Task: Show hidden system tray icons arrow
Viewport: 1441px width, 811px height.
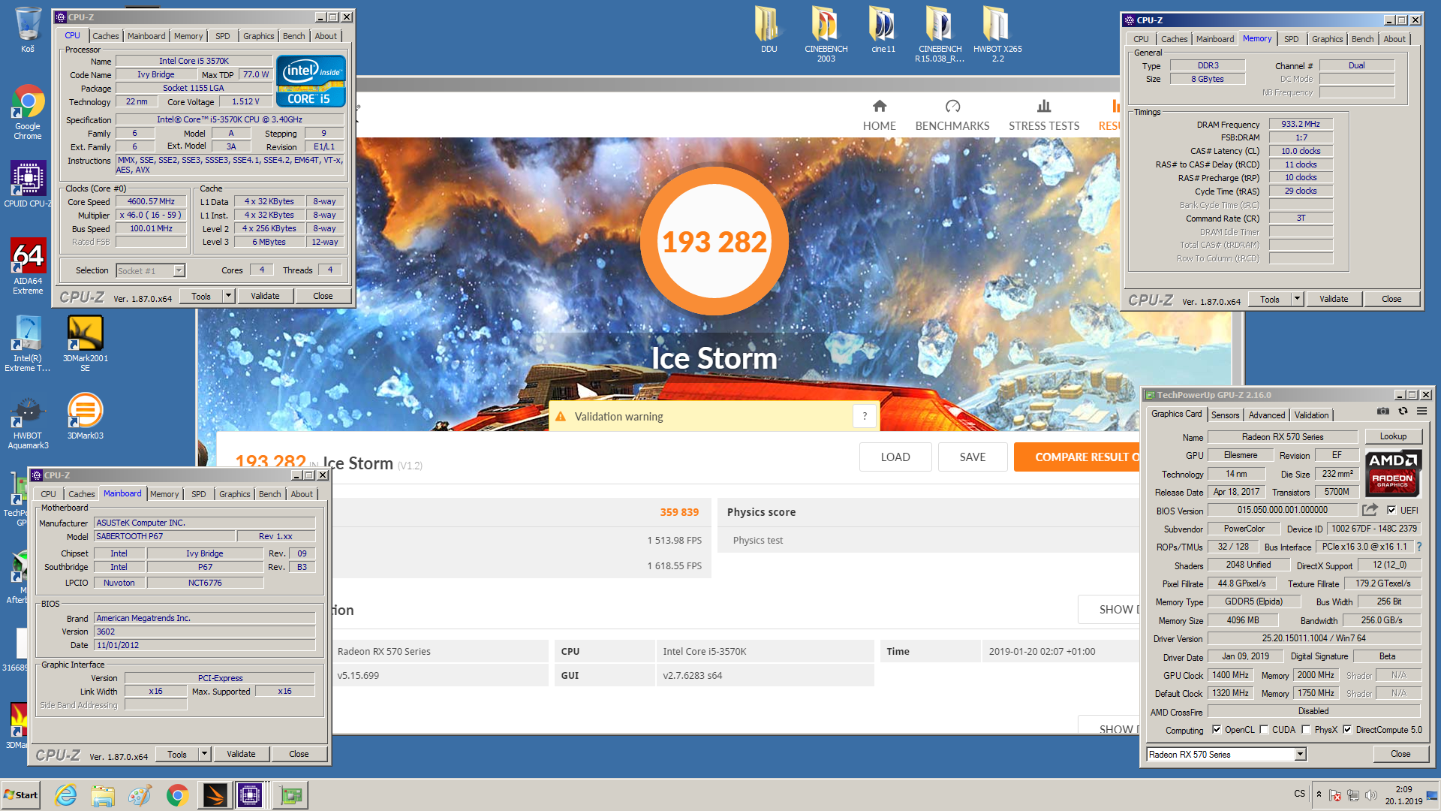Action: coord(1319,794)
